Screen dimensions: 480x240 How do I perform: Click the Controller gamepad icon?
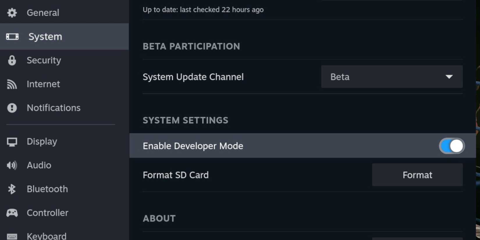pos(12,213)
